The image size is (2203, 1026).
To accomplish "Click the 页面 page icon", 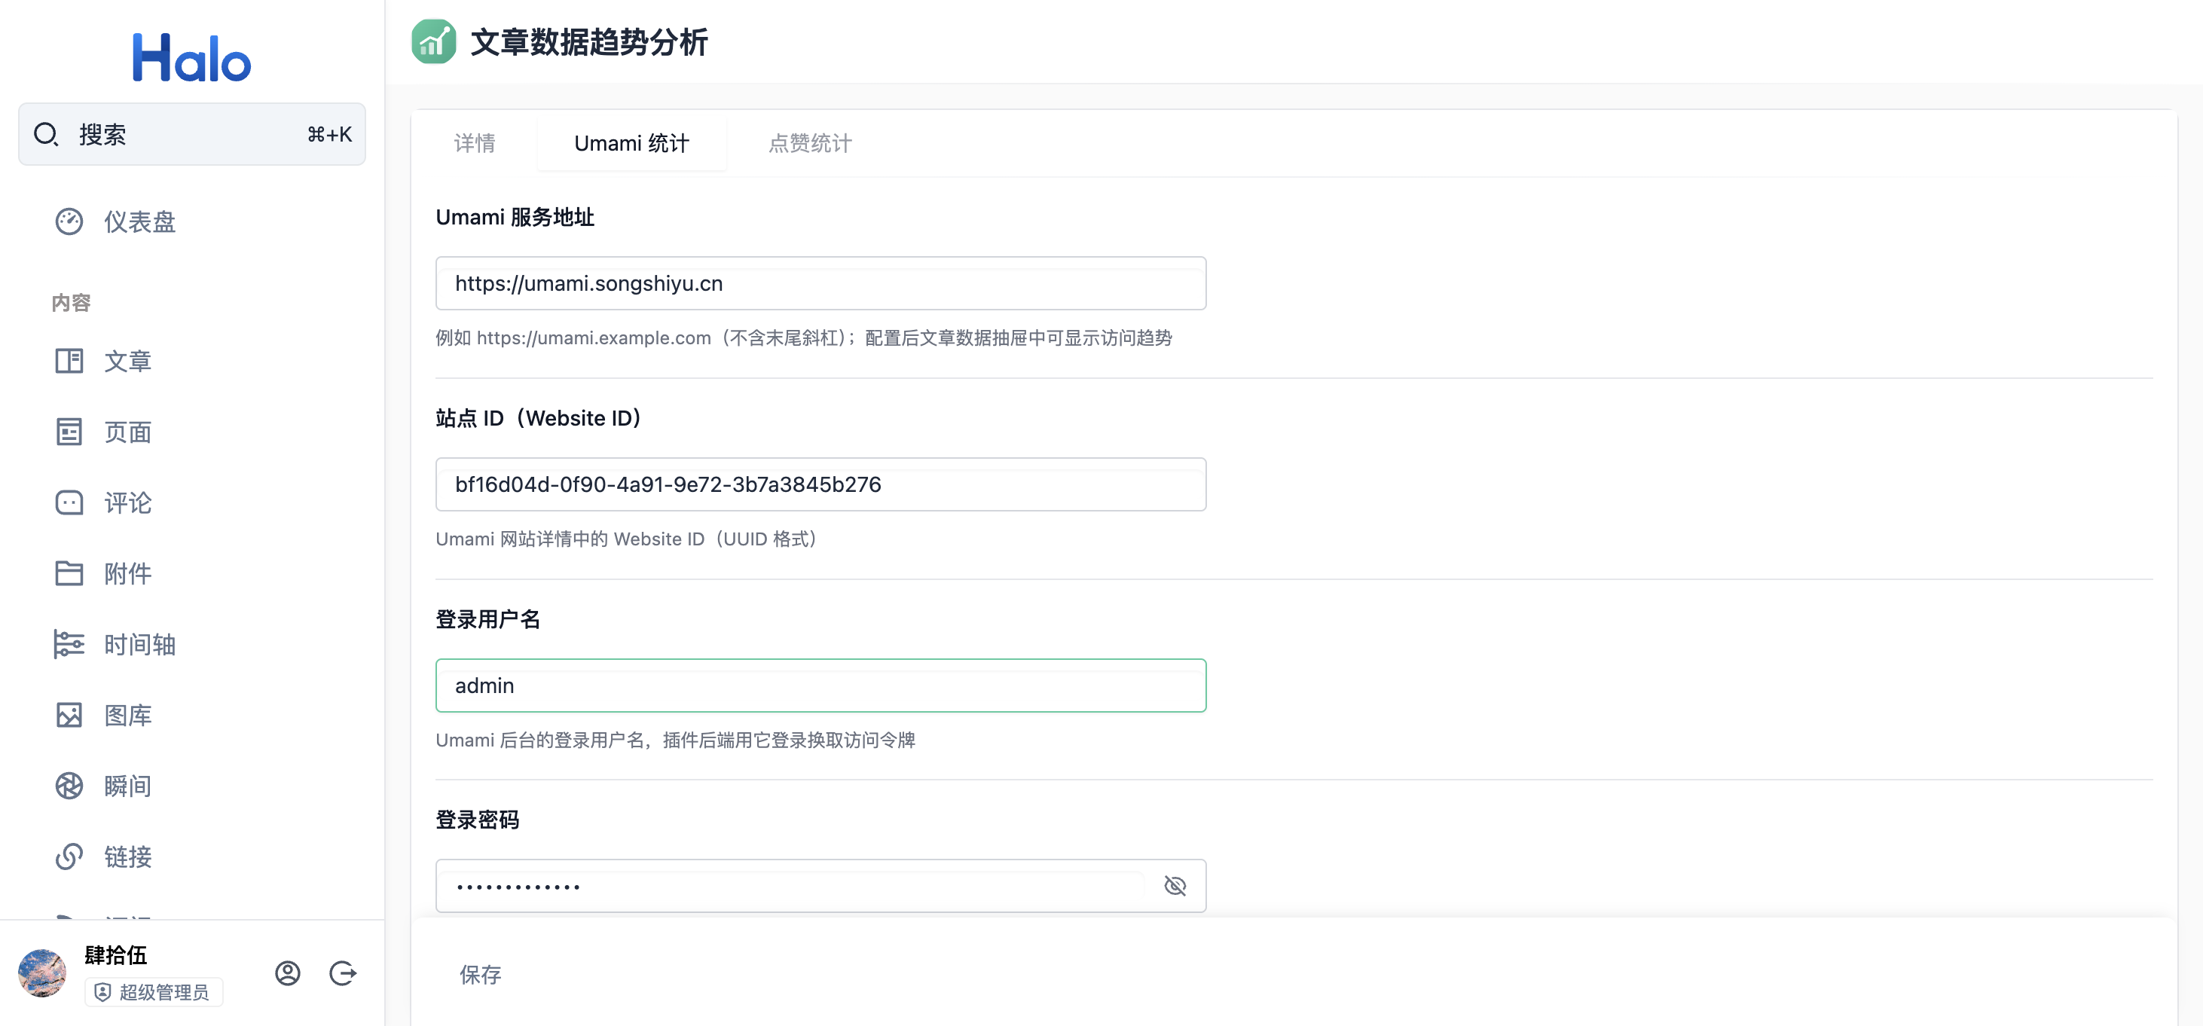I will click(x=69, y=432).
